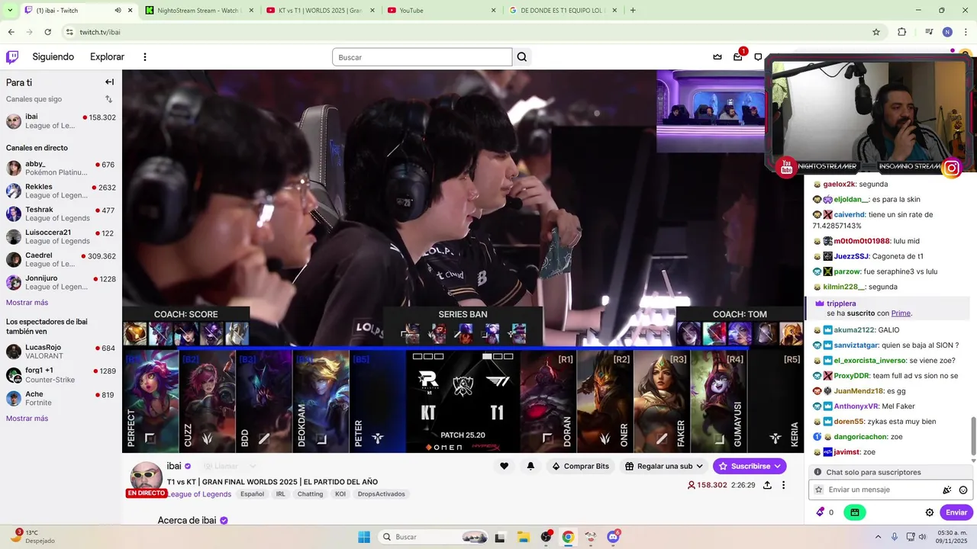This screenshot has height=549, width=977.
Task: Click ibai's profile avatar below video
Action: 146,479
